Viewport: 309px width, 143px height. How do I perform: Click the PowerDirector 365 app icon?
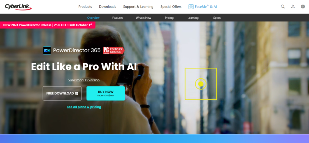(x=47, y=51)
